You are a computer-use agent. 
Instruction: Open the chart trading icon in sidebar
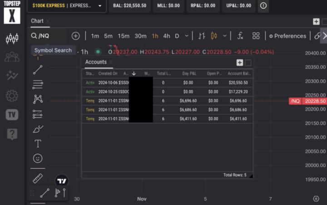click(x=12, y=39)
